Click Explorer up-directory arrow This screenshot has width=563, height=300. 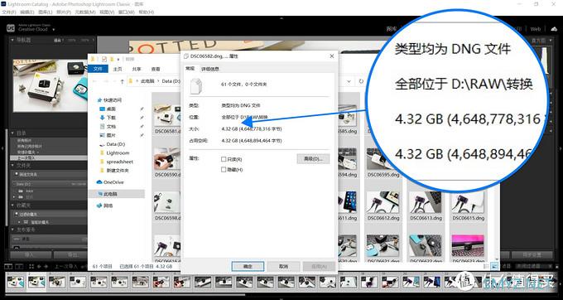(x=122, y=81)
